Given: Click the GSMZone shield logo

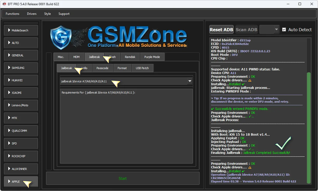Looking at the screenshot, I should (61, 37).
